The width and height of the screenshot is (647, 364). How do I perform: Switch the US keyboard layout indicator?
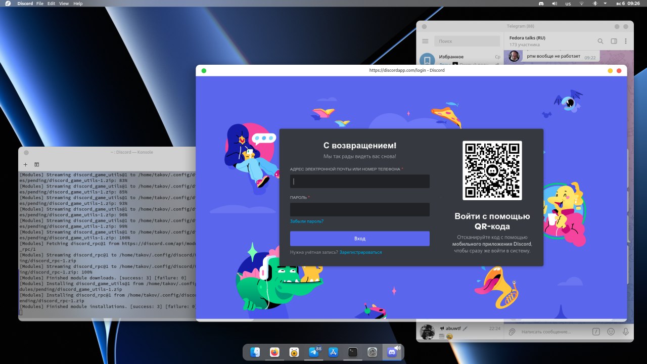(x=568, y=4)
